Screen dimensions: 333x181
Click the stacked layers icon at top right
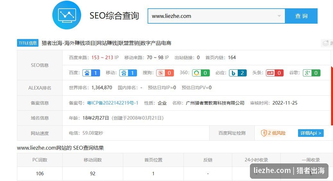pos(326,43)
